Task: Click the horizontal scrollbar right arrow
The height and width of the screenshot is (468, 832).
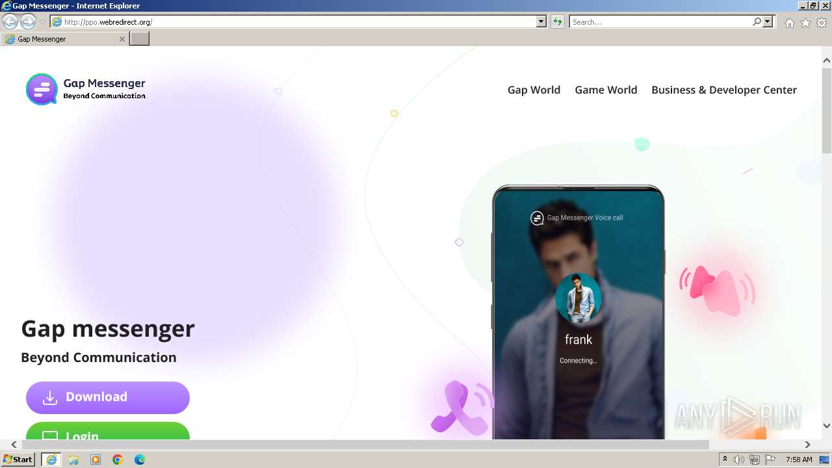Action: pyautogui.click(x=807, y=445)
